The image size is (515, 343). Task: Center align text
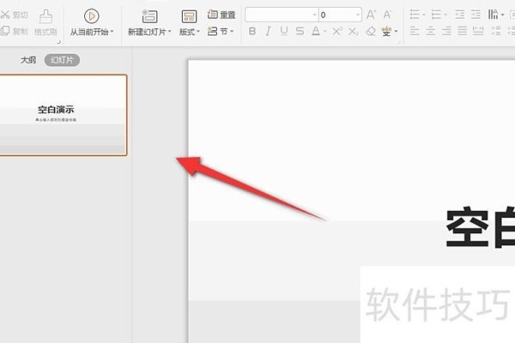[431, 32]
